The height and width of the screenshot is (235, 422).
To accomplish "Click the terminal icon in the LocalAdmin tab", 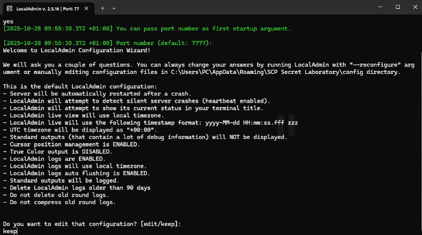I will coord(9,8).
